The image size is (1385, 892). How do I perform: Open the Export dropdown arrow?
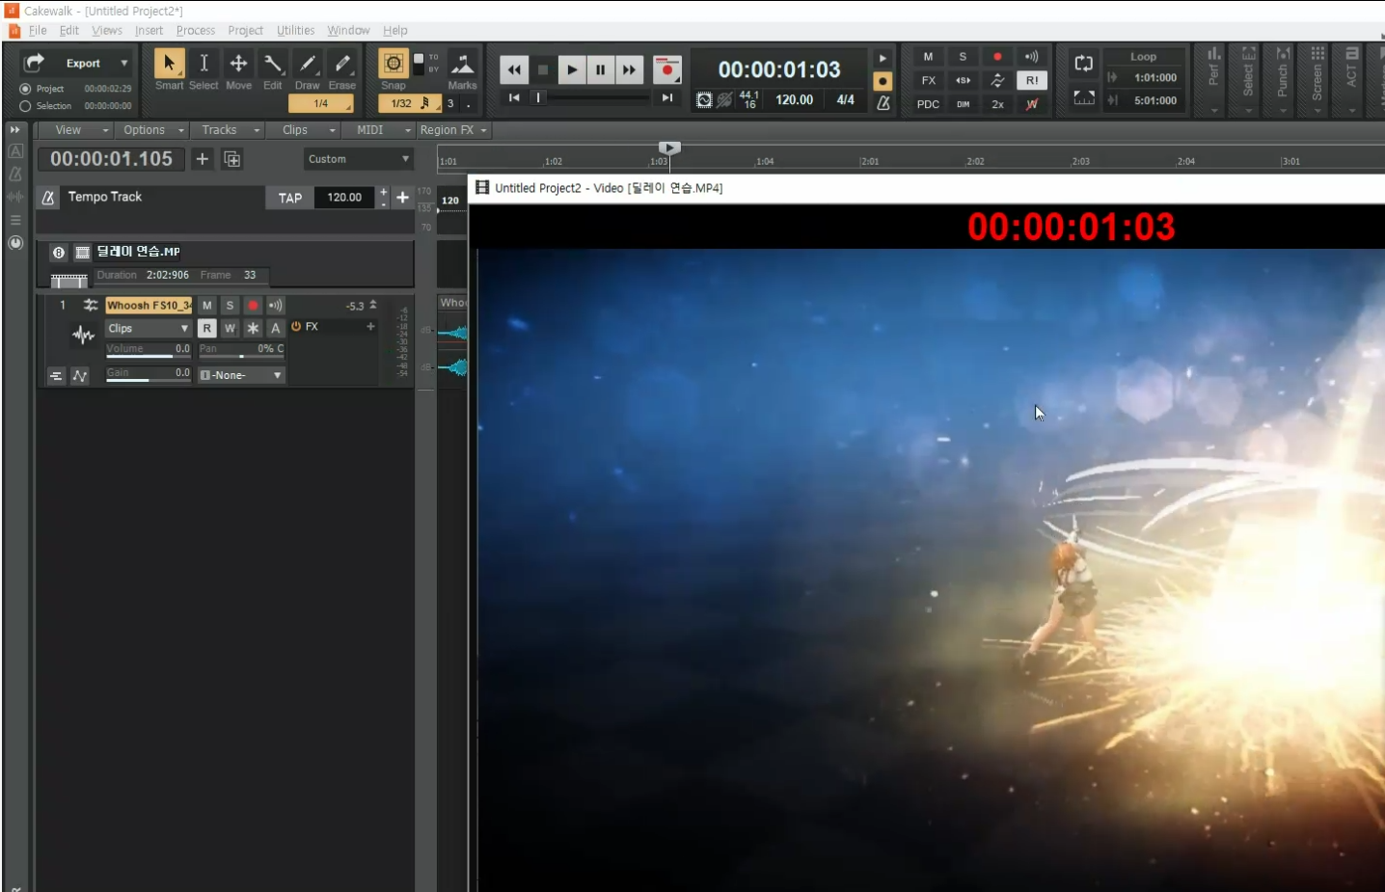[123, 64]
